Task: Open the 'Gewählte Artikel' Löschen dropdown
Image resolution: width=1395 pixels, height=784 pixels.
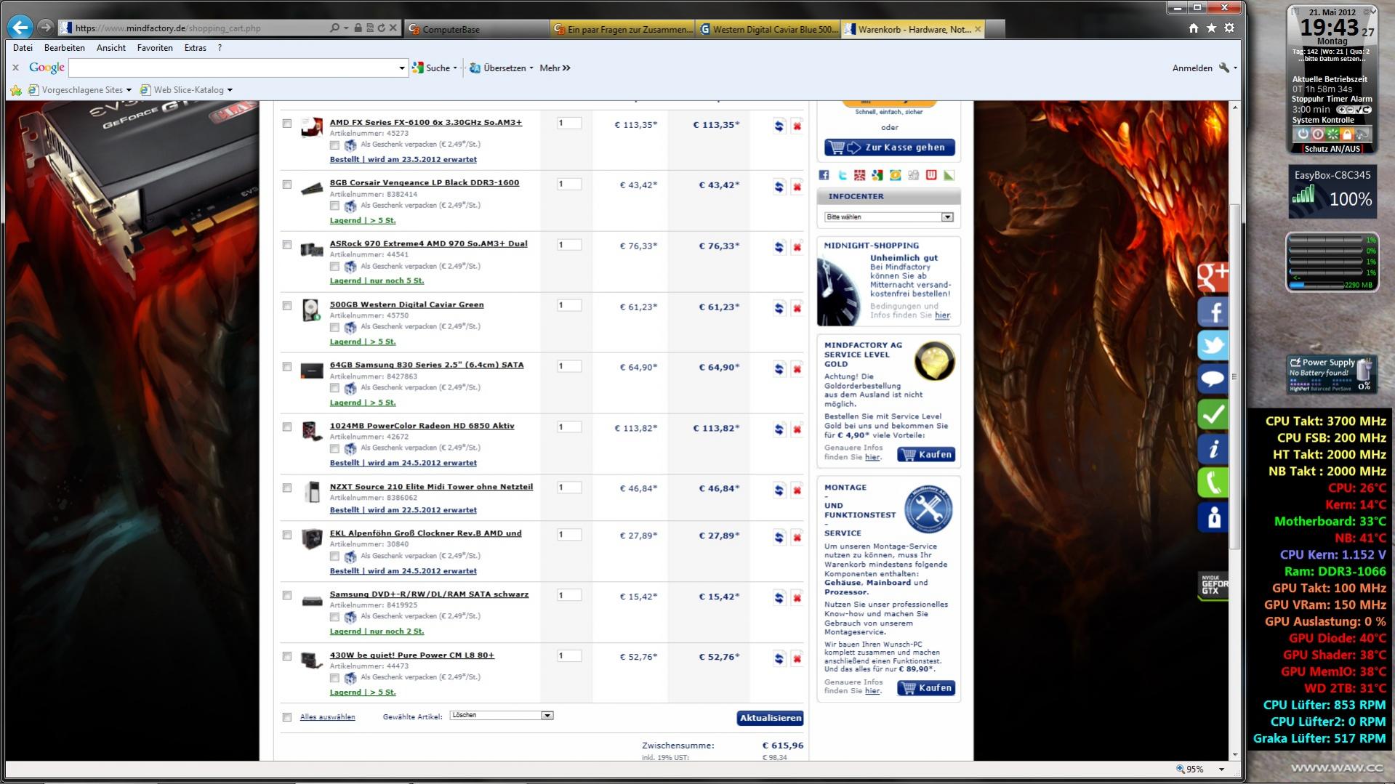Action: [502, 716]
